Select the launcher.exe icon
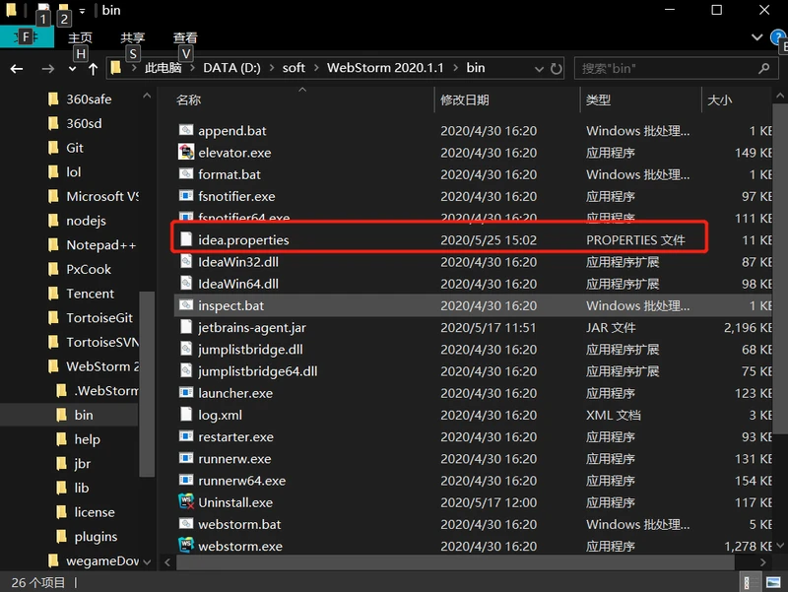Viewport: 788px width, 592px height. tap(186, 393)
